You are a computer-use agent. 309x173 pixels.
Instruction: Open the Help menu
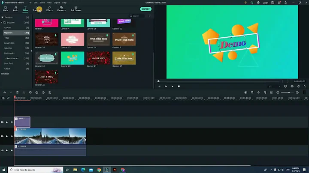64,3
